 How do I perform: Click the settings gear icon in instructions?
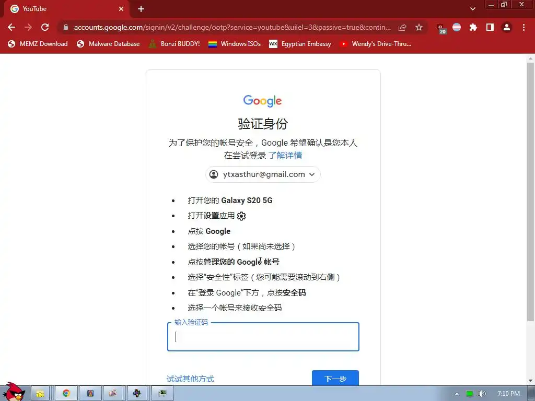241,216
